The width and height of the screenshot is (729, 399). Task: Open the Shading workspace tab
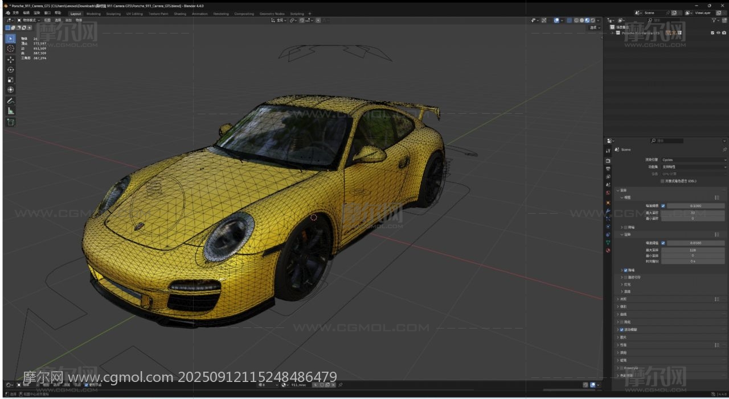click(x=180, y=14)
